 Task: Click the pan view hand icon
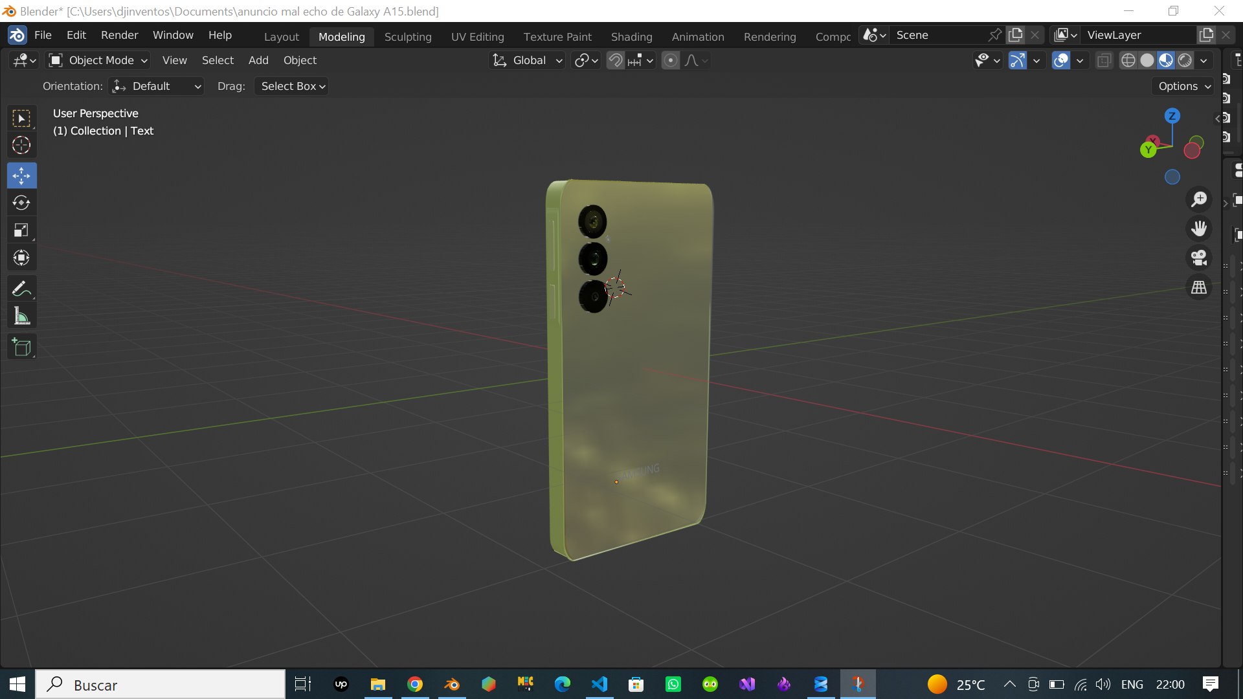pos(1199,228)
